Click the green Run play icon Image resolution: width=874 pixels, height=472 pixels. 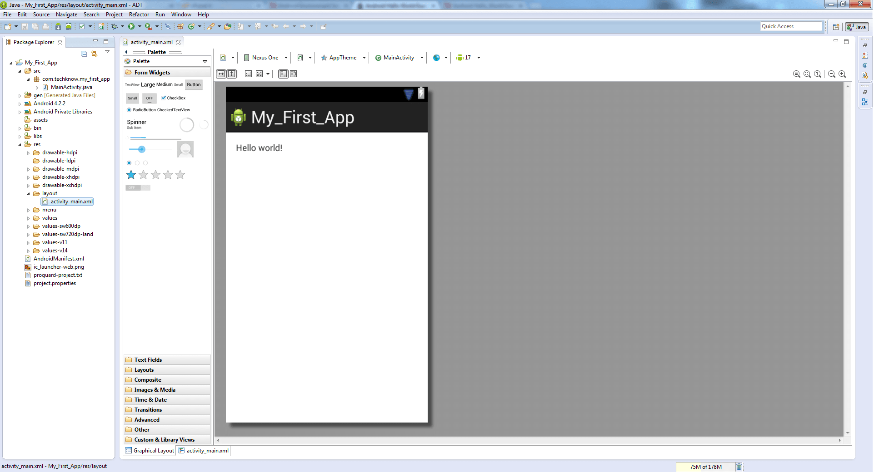131,26
